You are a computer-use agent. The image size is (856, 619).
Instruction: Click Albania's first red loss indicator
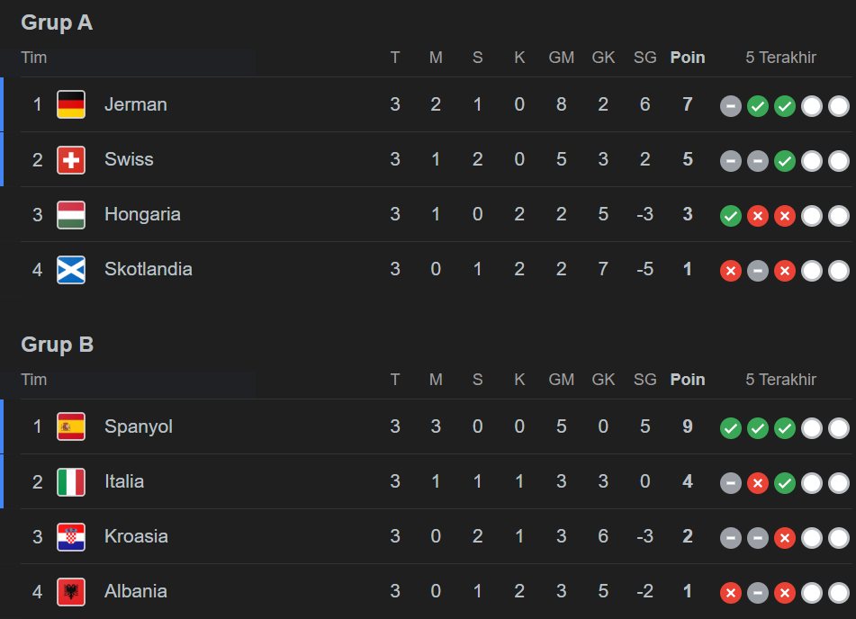(731, 593)
